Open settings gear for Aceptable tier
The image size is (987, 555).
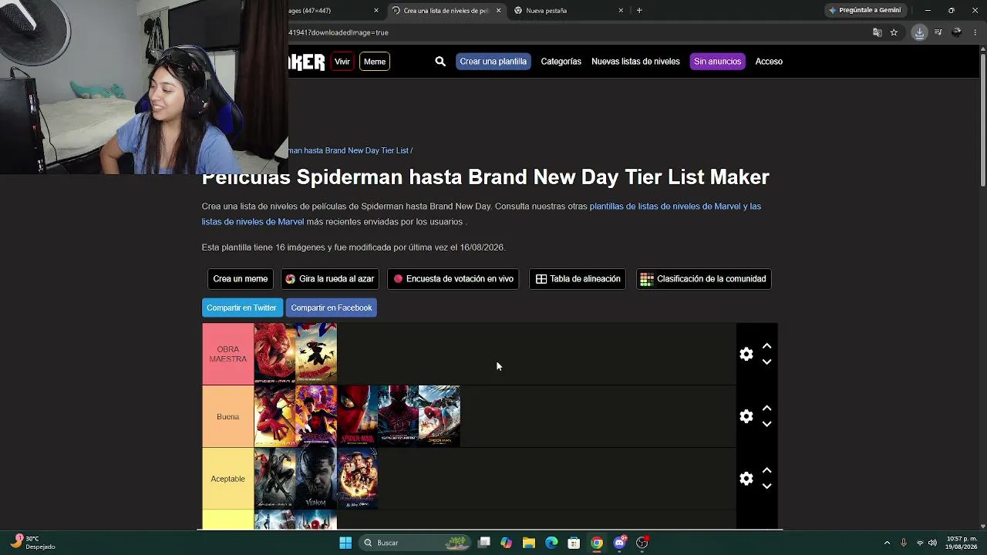(746, 479)
